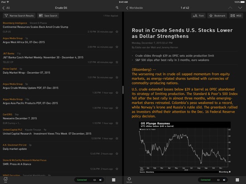This screenshot has height=184, width=246.
Task: Click the 1 Filter Applied label
Action: [x=111, y=16]
